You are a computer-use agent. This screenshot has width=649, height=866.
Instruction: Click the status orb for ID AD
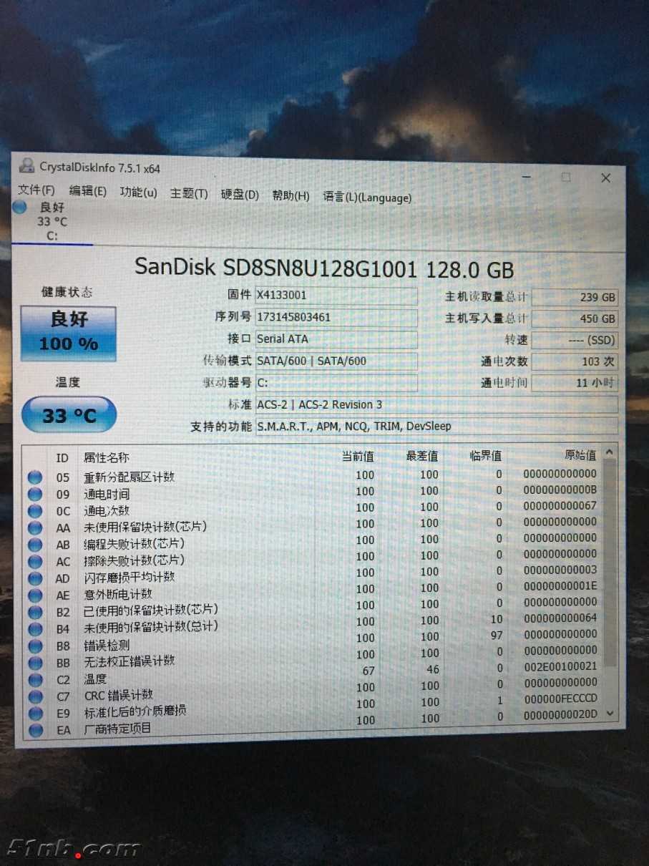(x=34, y=578)
